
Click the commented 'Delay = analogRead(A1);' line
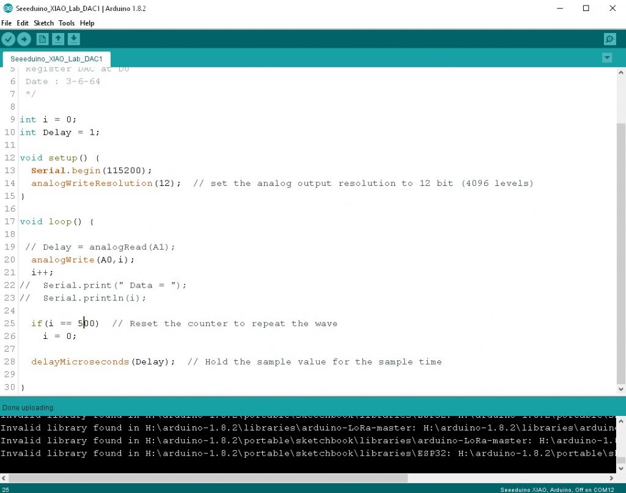(100, 247)
